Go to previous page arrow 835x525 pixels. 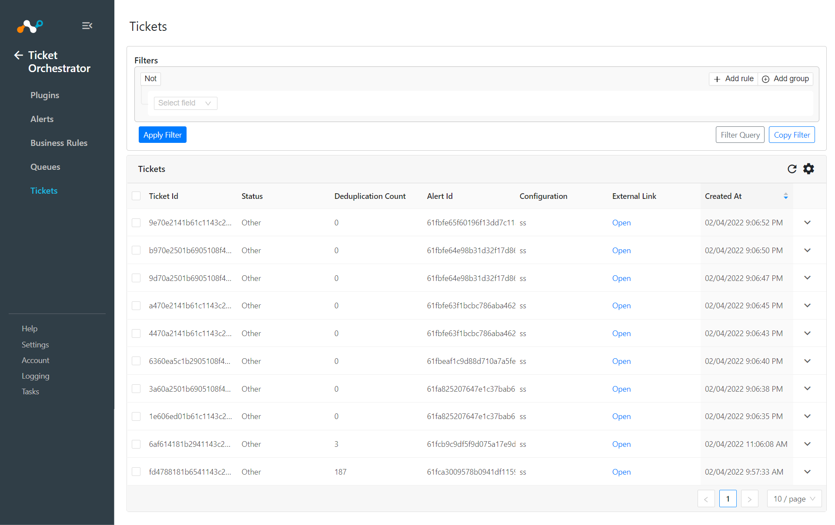click(x=706, y=499)
